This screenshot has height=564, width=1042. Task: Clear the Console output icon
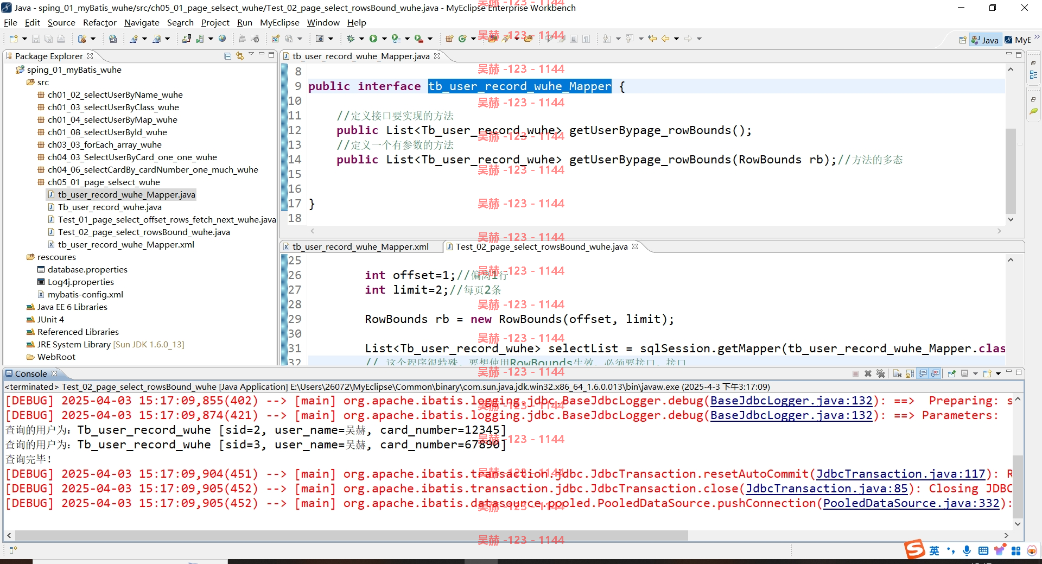[x=897, y=373]
